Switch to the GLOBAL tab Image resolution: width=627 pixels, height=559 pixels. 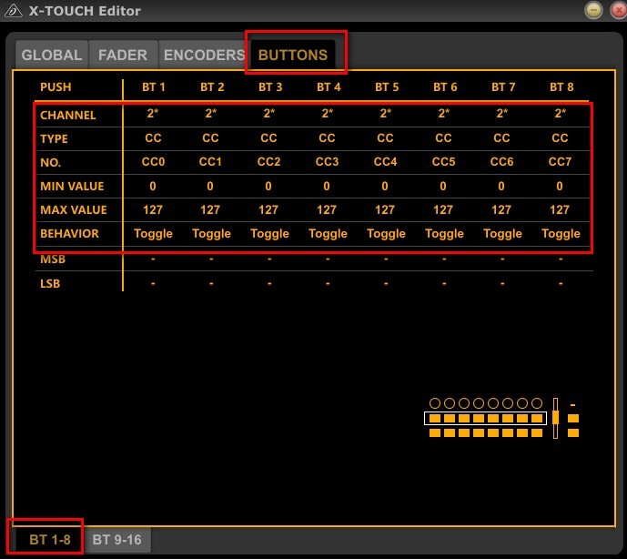point(52,55)
